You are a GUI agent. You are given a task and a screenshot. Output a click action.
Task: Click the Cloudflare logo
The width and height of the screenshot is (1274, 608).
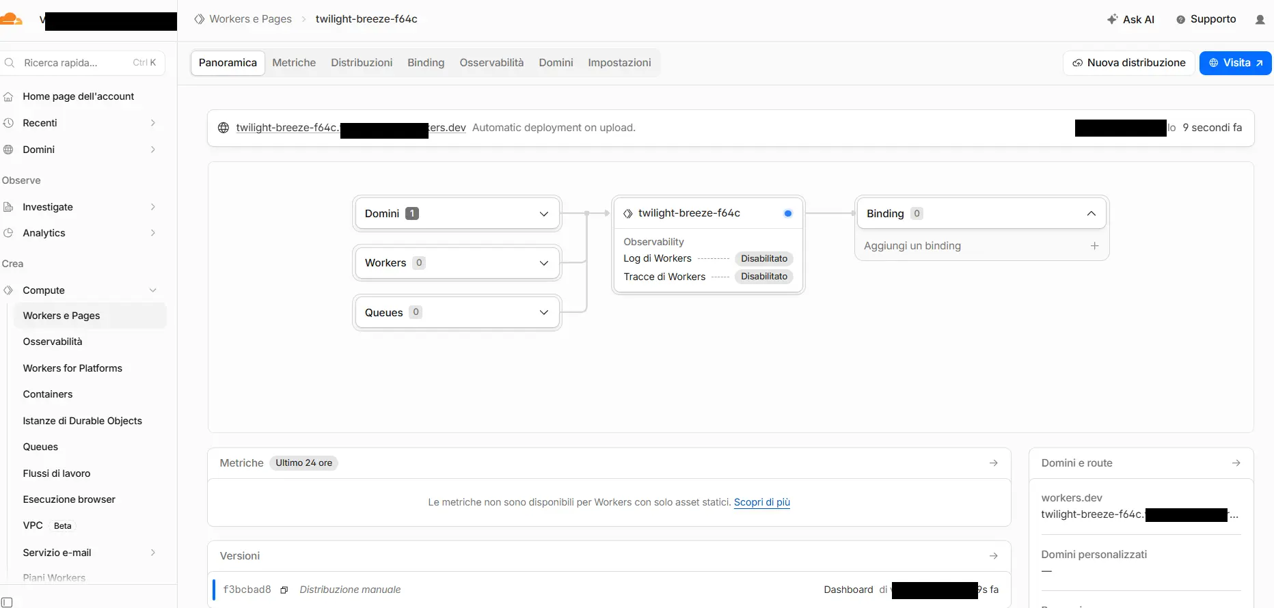click(x=11, y=19)
